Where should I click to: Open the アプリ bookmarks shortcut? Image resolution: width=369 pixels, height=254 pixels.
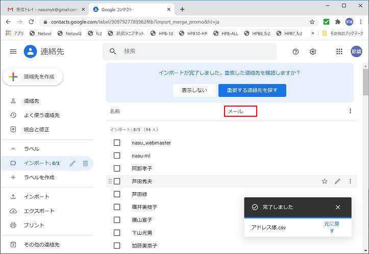[x=15, y=33]
